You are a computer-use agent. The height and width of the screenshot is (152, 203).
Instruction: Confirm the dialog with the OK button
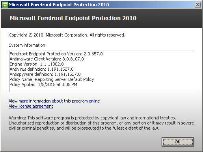point(178,142)
